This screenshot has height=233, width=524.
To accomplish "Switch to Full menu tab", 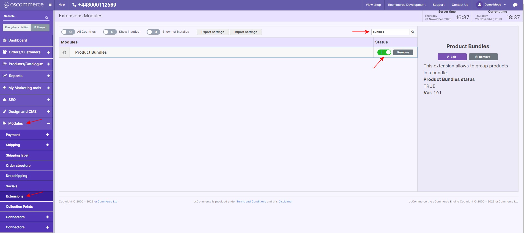I will tap(40, 28).
